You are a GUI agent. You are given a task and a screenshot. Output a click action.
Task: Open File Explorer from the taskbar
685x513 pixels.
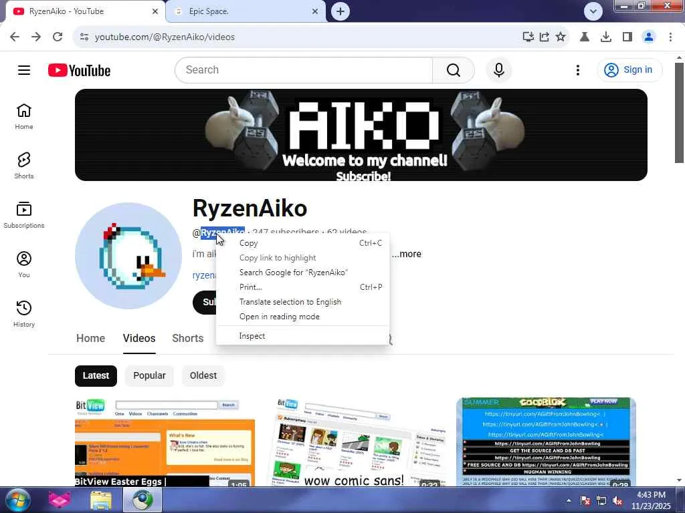pyautogui.click(x=101, y=500)
